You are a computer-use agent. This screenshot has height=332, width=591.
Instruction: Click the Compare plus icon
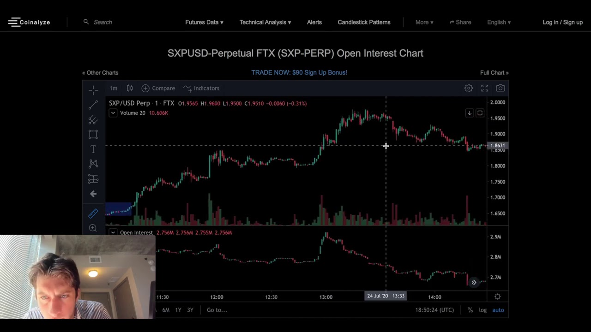tap(145, 88)
